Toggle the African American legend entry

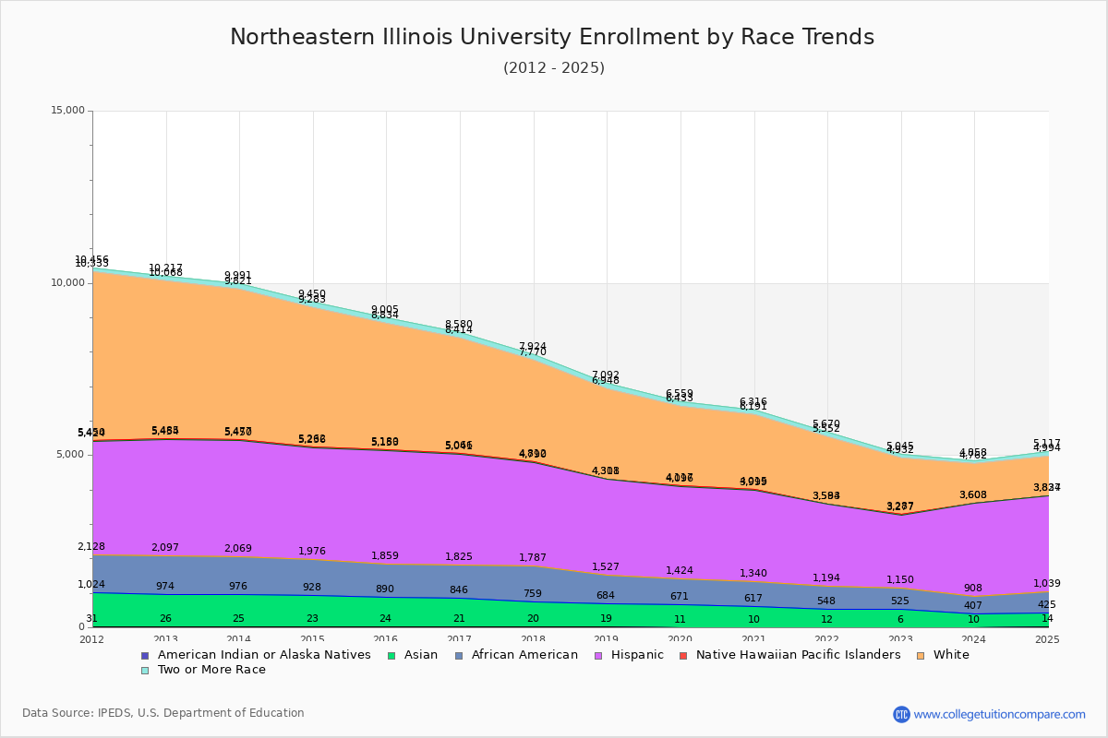point(516,655)
